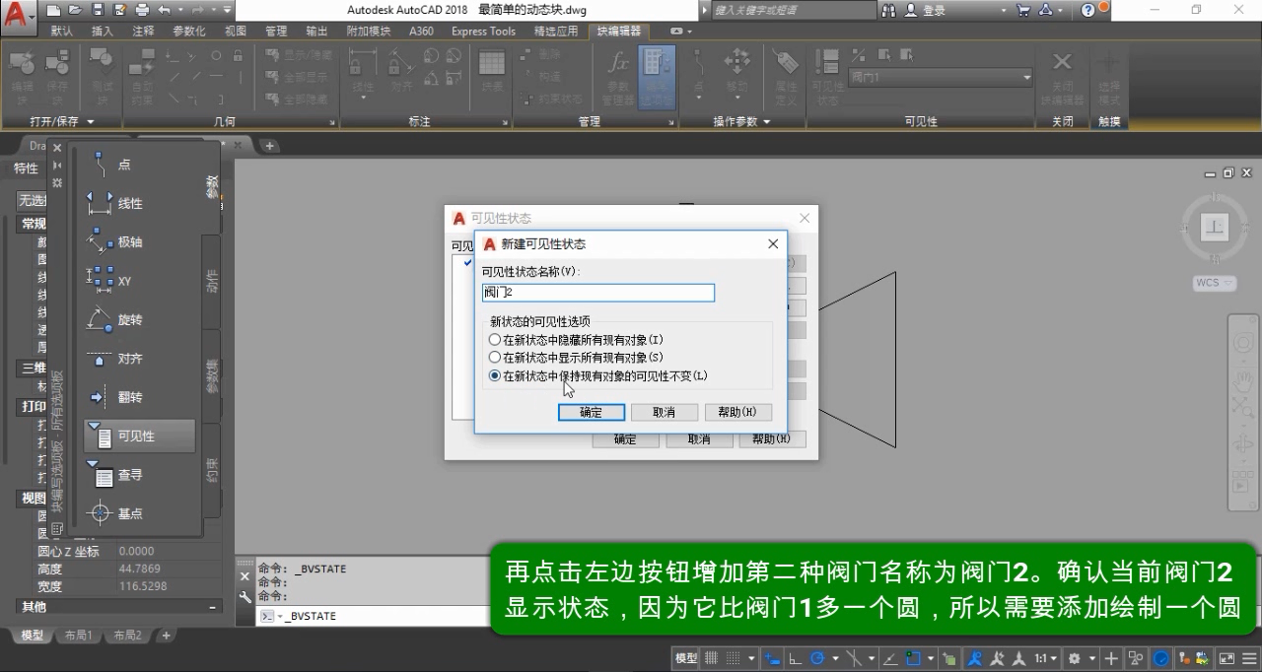Click the 登录 sign-in button
This screenshot has width=1262, height=672.
tap(925, 10)
